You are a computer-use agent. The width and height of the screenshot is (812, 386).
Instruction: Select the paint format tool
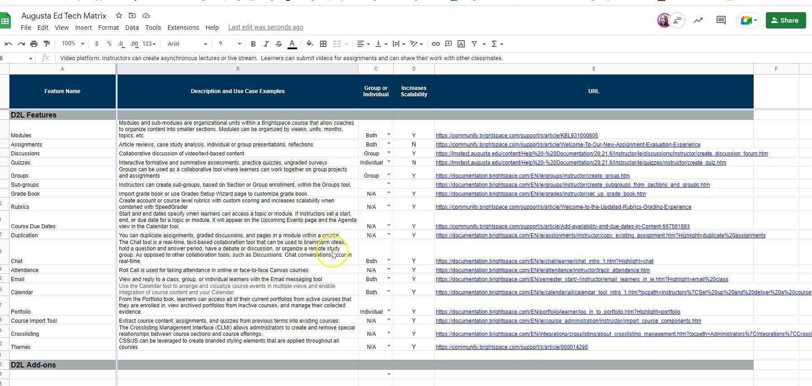(x=47, y=44)
